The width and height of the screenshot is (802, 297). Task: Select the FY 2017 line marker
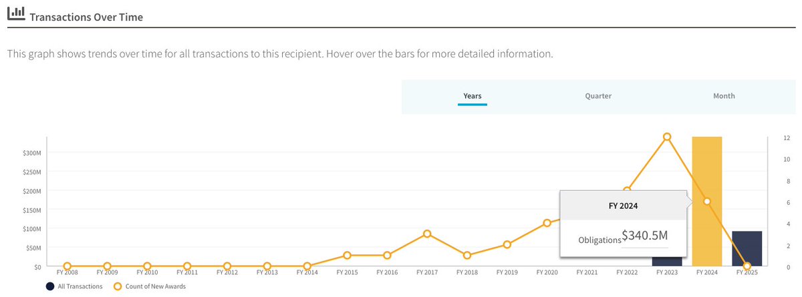point(427,234)
